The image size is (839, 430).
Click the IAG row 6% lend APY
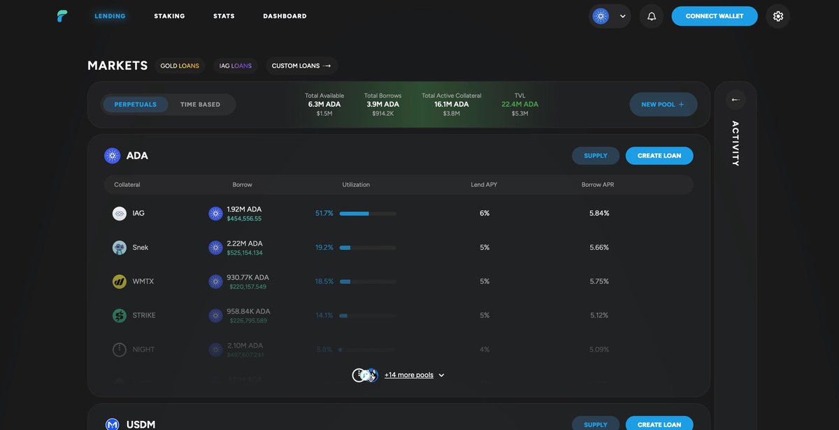pos(485,214)
